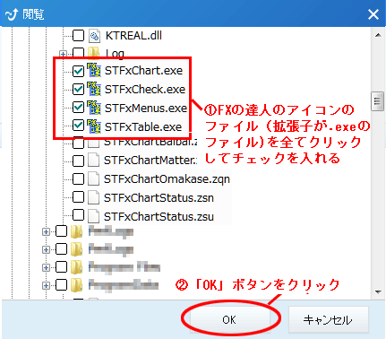Select the STFxChart.exe file name
The height and width of the screenshot is (339, 386).
coord(143,71)
